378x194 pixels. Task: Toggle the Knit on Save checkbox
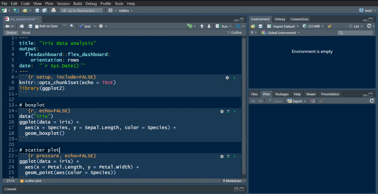37,26
